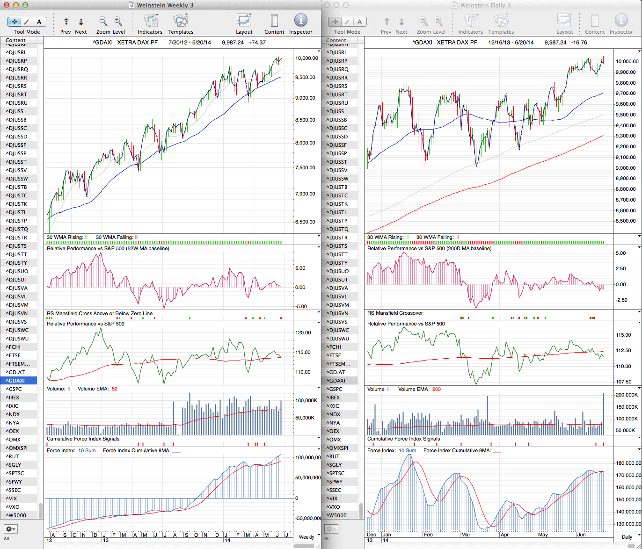Click the Prev arrow in Weekly window
The height and width of the screenshot is (549, 642).
point(66,22)
